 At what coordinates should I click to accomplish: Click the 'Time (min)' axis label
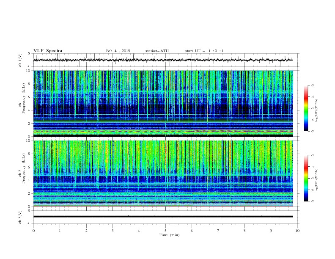point(169,235)
